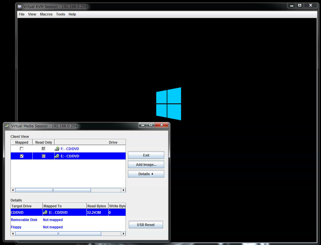The image size is (321, 245).
Task: Minimize the Virtual Media Session window
Action: pyautogui.click(x=143, y=125)
